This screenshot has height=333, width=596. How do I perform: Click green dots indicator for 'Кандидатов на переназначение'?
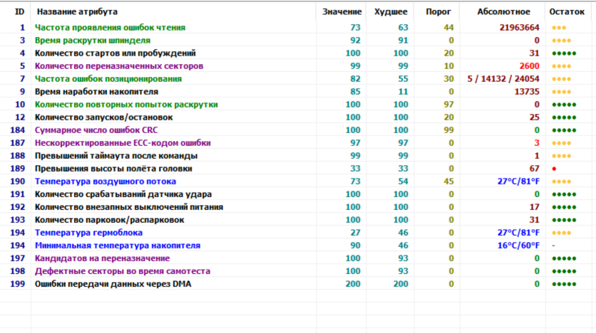(x=563, y=258)
